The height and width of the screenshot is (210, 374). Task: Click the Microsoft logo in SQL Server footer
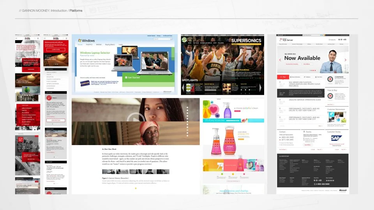(x=343, y=190)
